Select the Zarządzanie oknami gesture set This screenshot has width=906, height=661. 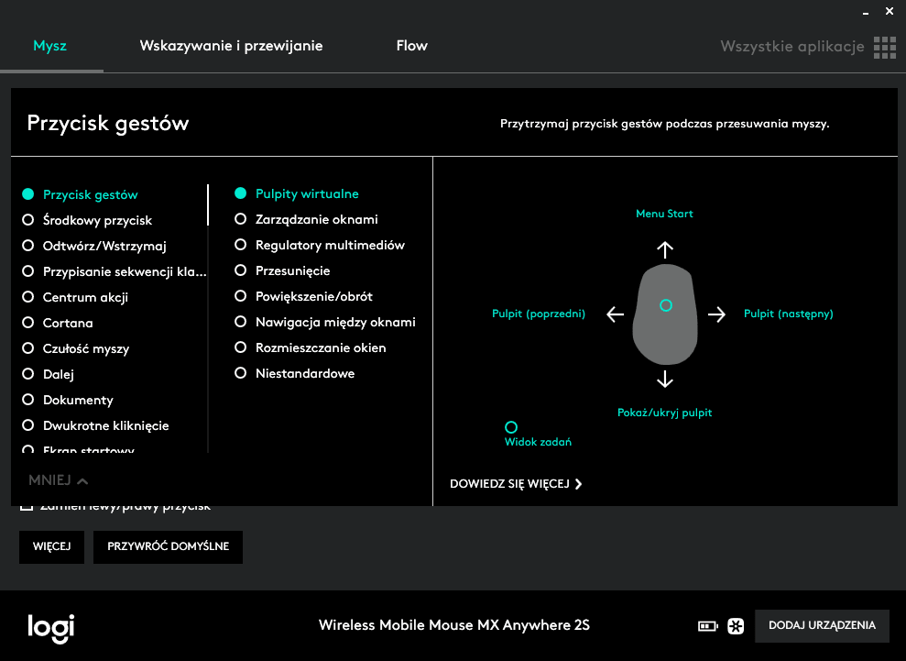tap(241, 219)
